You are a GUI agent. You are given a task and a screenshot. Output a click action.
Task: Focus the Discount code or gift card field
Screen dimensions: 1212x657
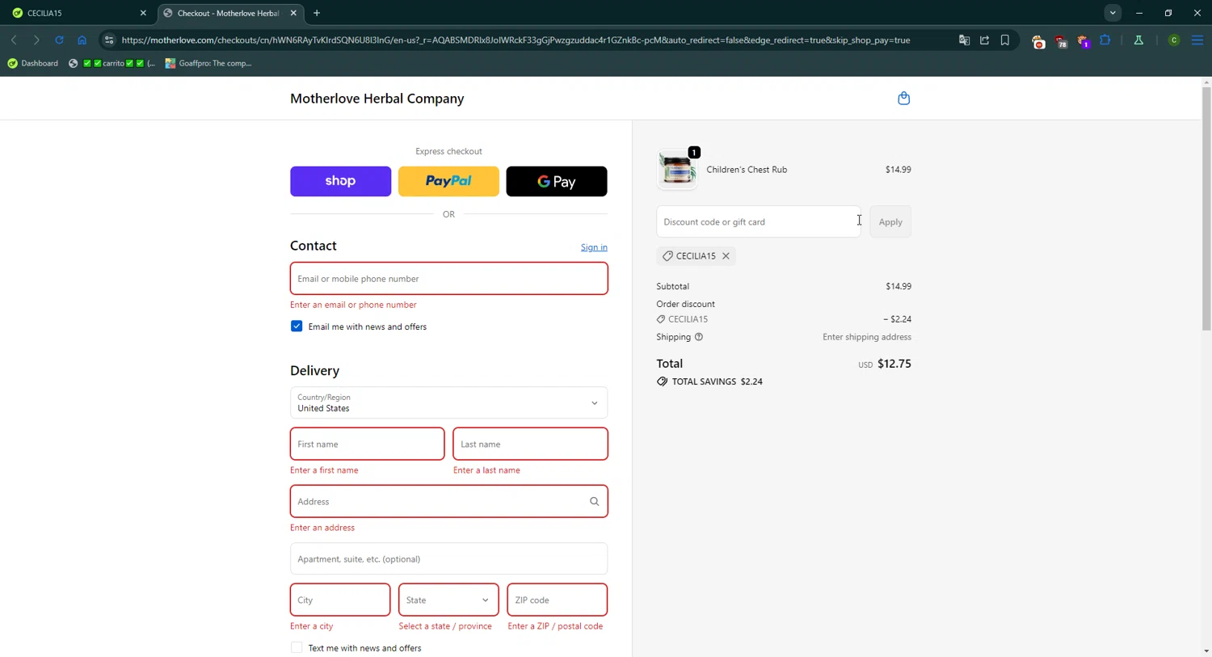(x=759, y=222)
